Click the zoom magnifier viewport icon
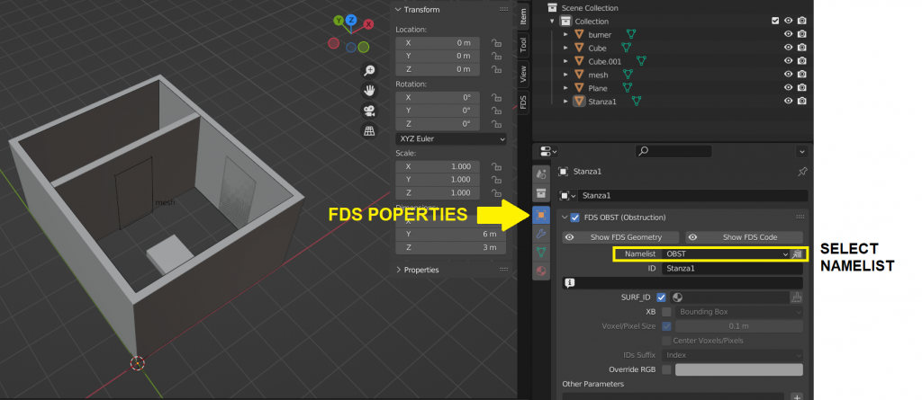Image resolution: width=922 pixels, height=400 pixels. [x=369, y=70]
